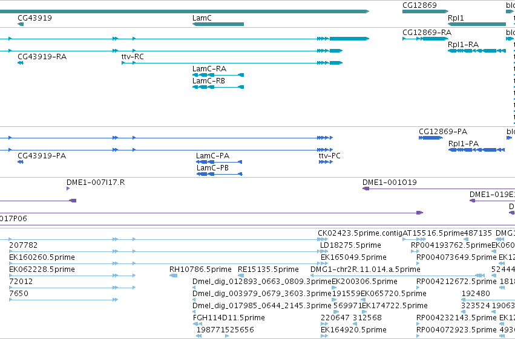
Task: Click the LamC-PB blue protein glyph
Action: click(x=220, y=174)
